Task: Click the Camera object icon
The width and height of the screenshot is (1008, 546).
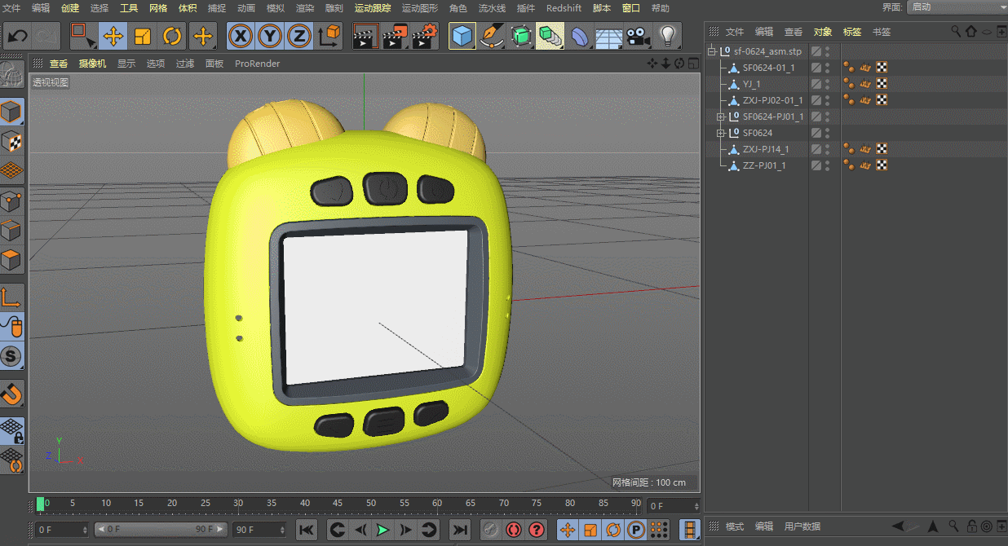Action: tap(639, 36)
